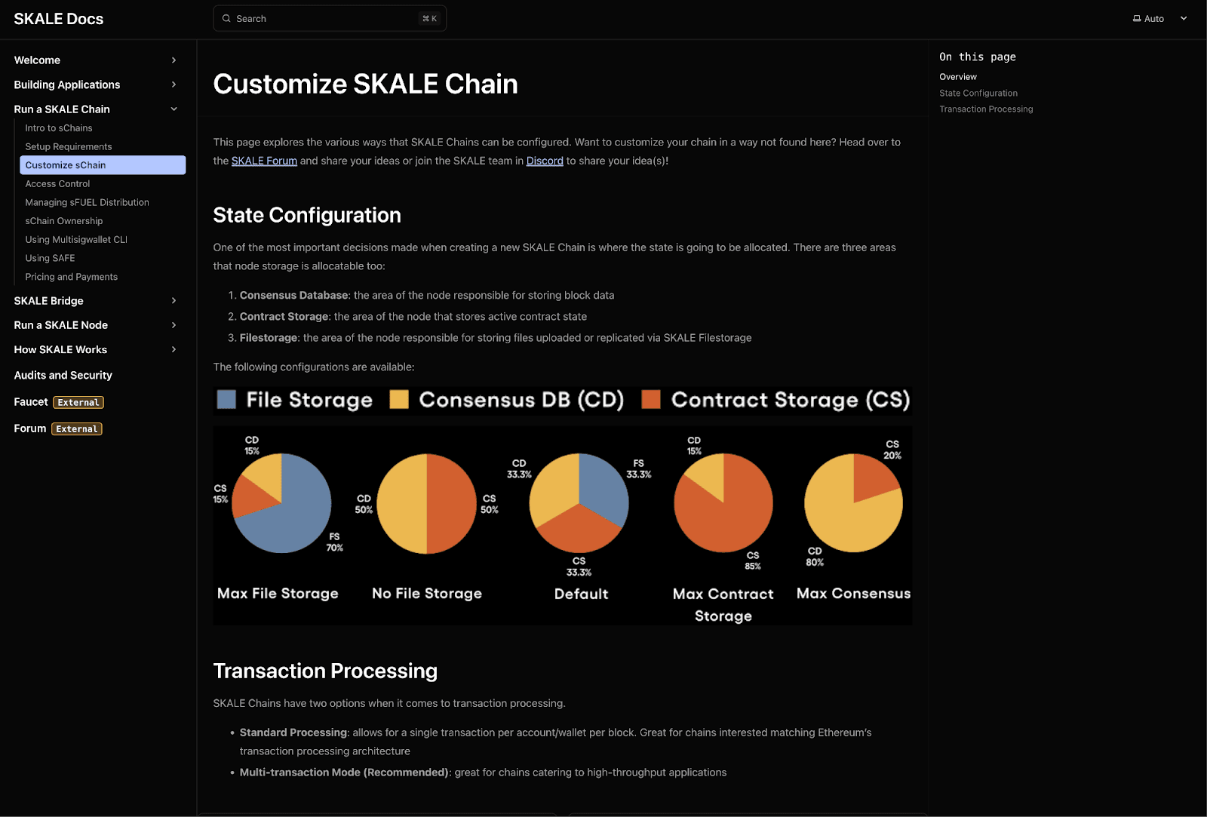
Task: Expand the SKALE Bridge section
Action: point(174,301)
